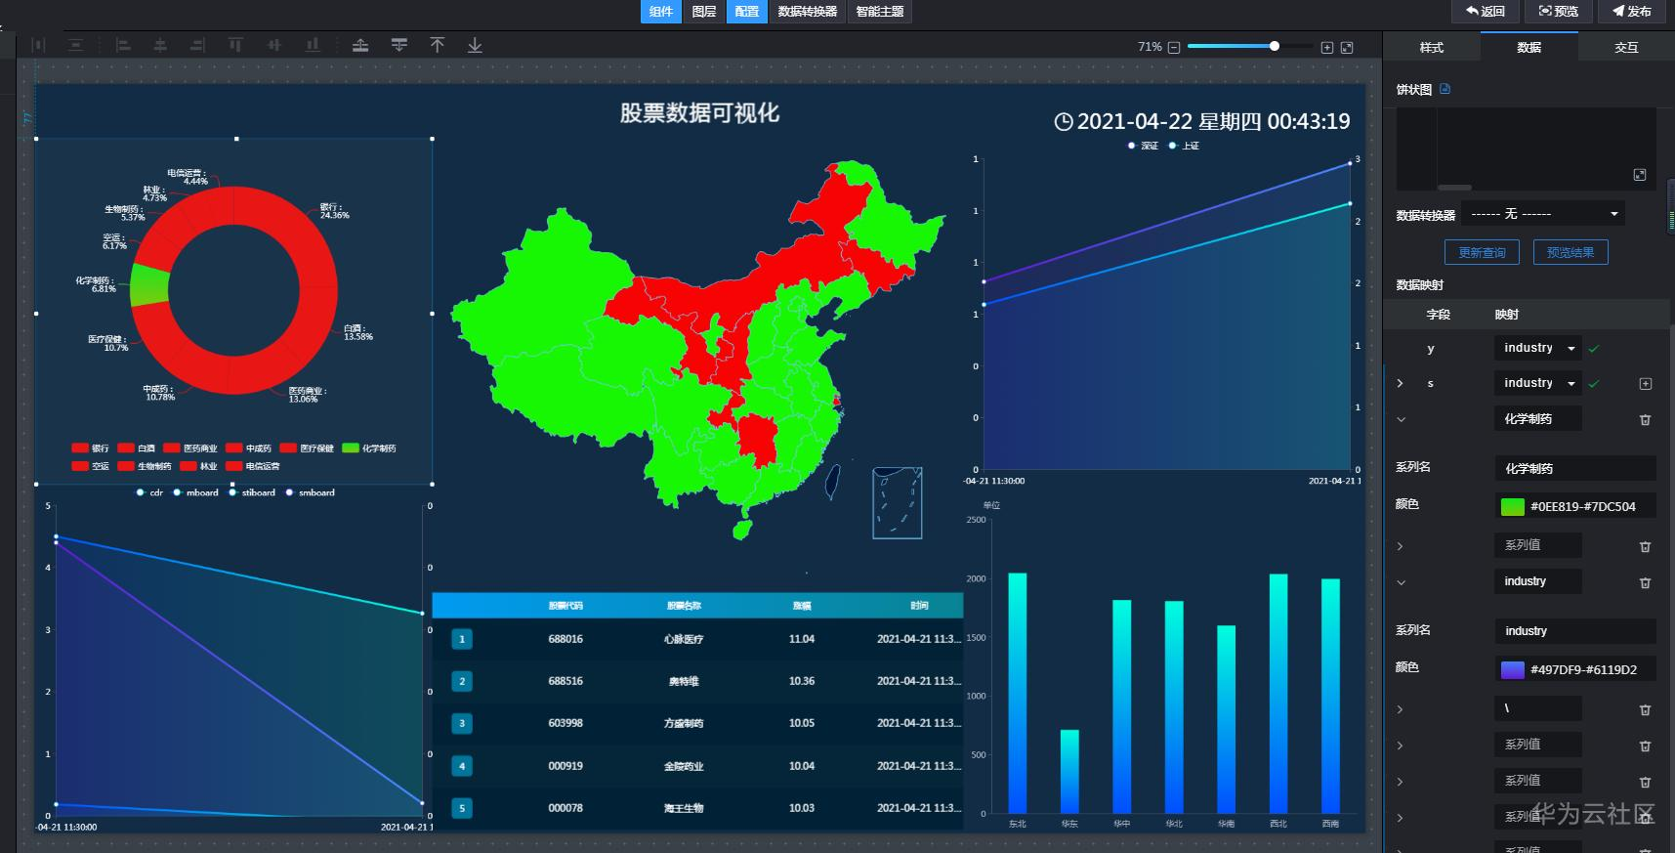Image resolution: width=1675 pixels, height=853 pixels.
Task: Open the s field industry mapping dropdown
Action: tap(1537, 383)
